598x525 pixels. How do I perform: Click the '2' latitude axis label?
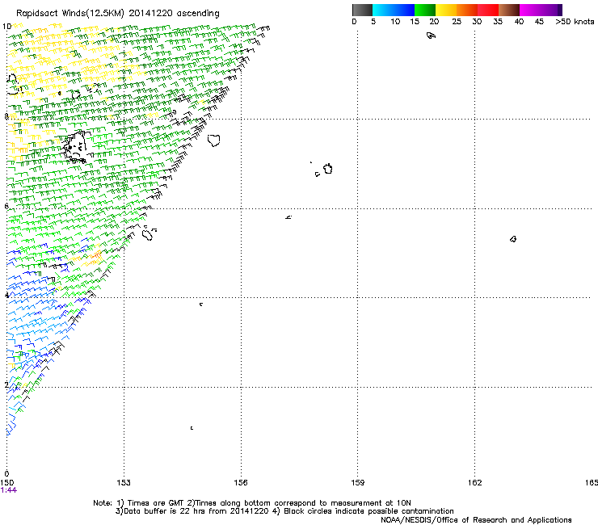6,384
